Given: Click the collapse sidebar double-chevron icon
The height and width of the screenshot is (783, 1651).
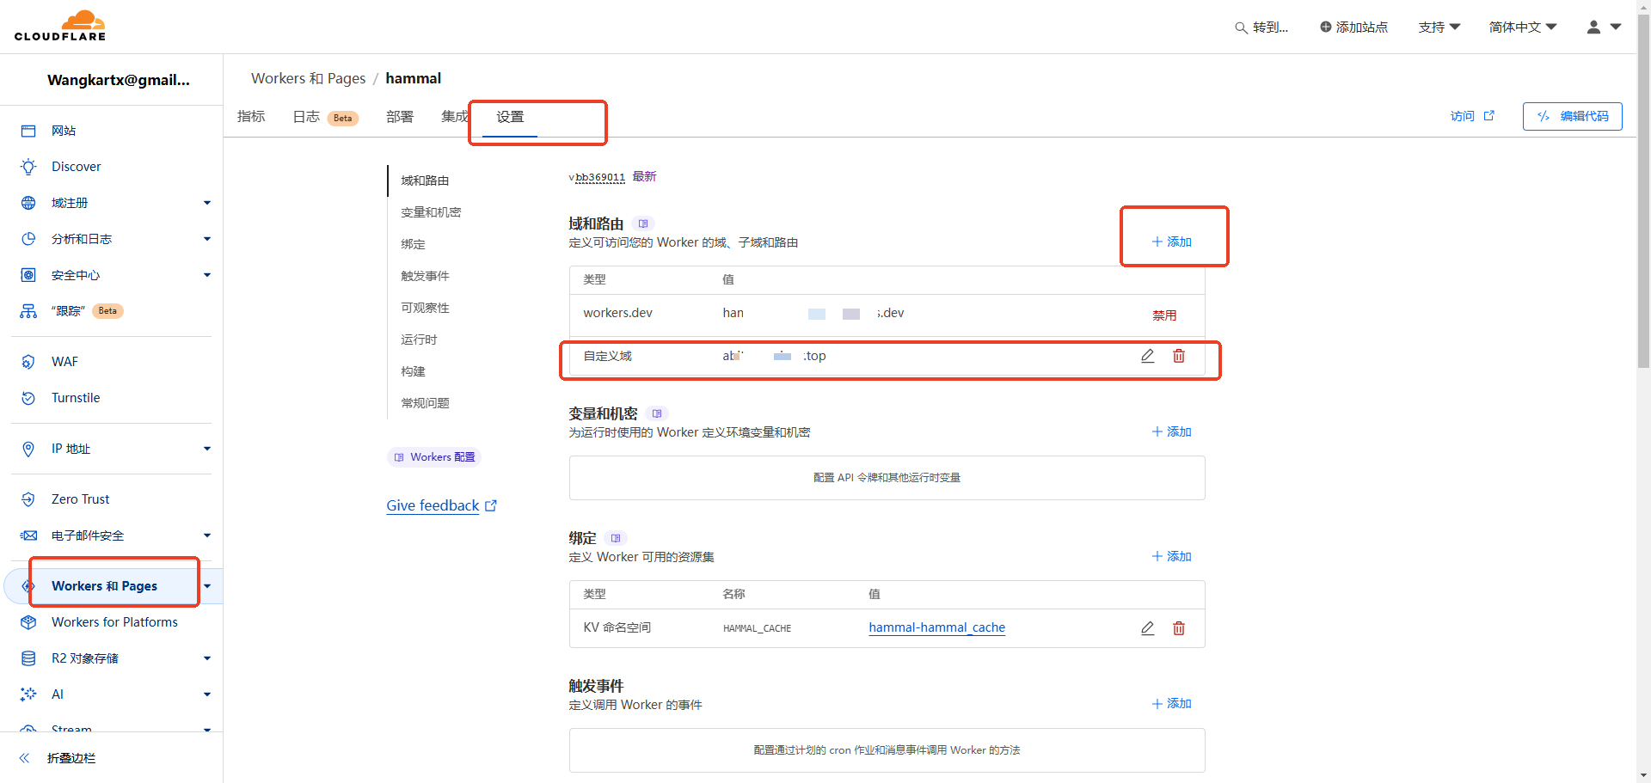Looking at the screenshot, I should (25, 758).
